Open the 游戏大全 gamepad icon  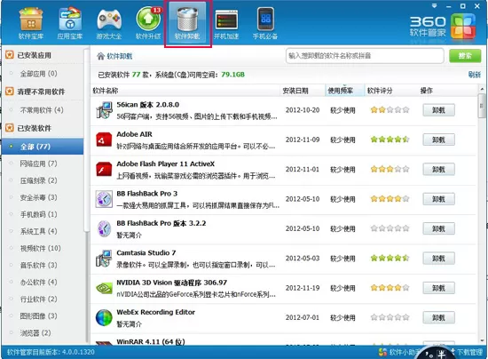(109, 24)
